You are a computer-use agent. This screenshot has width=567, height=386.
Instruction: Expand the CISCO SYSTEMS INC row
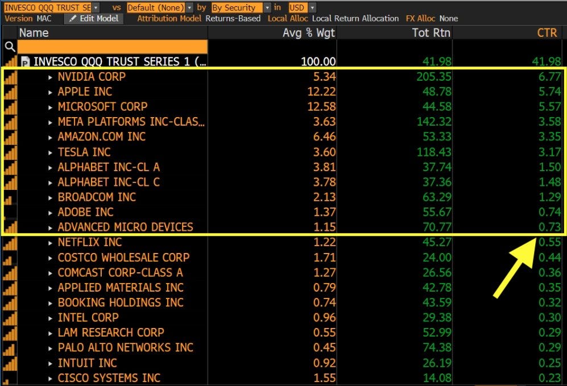50,379
